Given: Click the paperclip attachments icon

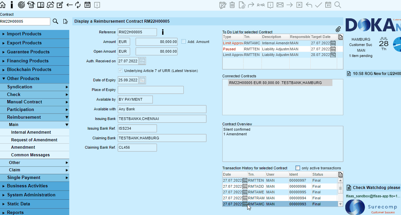Looking at the screenshot, I should coord(338,29).
